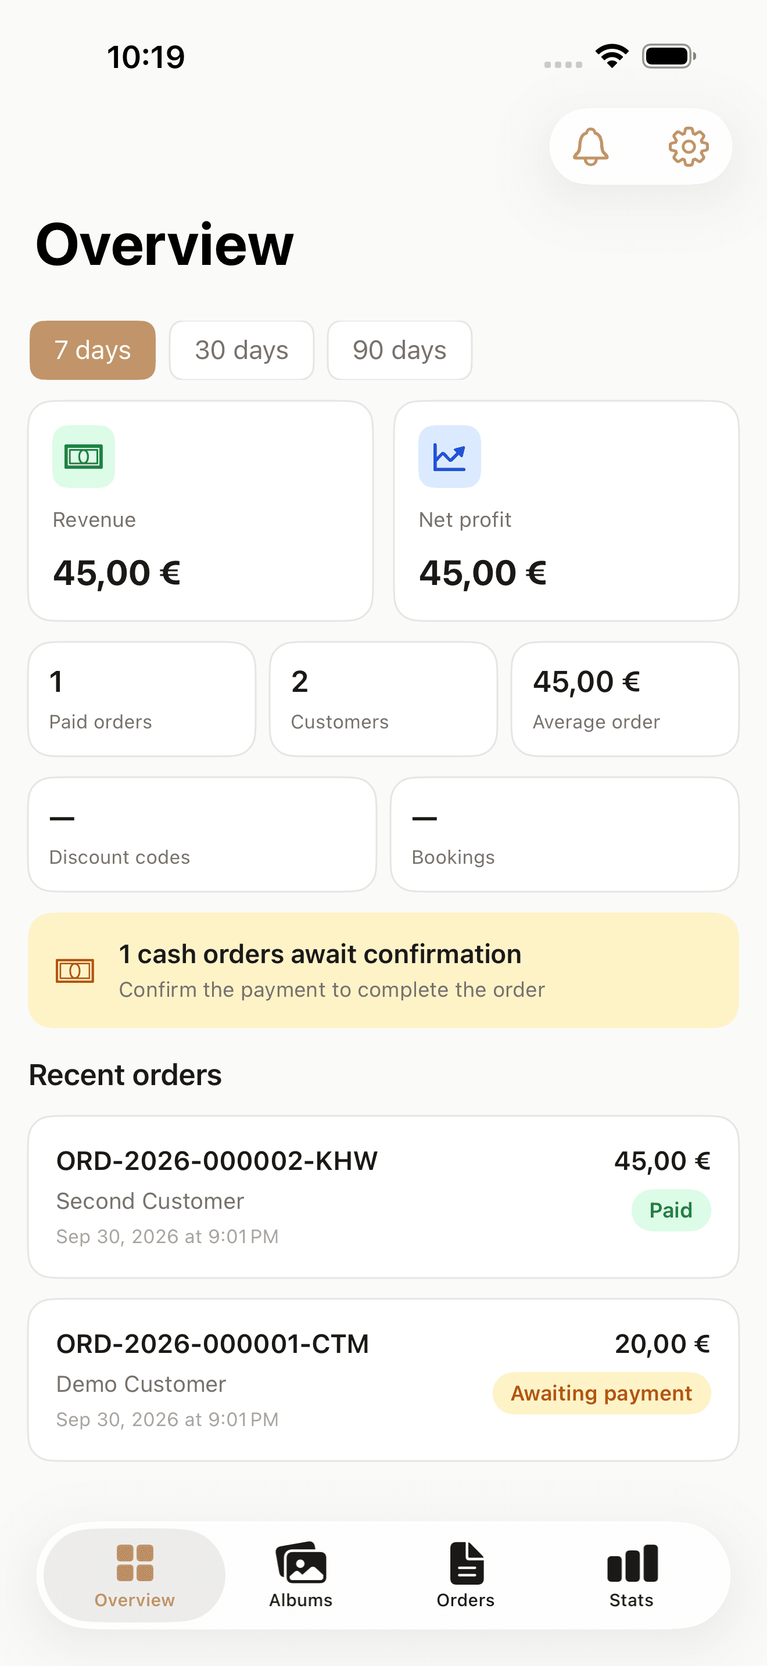Open notifications via the bell icon

click(590, 147)
